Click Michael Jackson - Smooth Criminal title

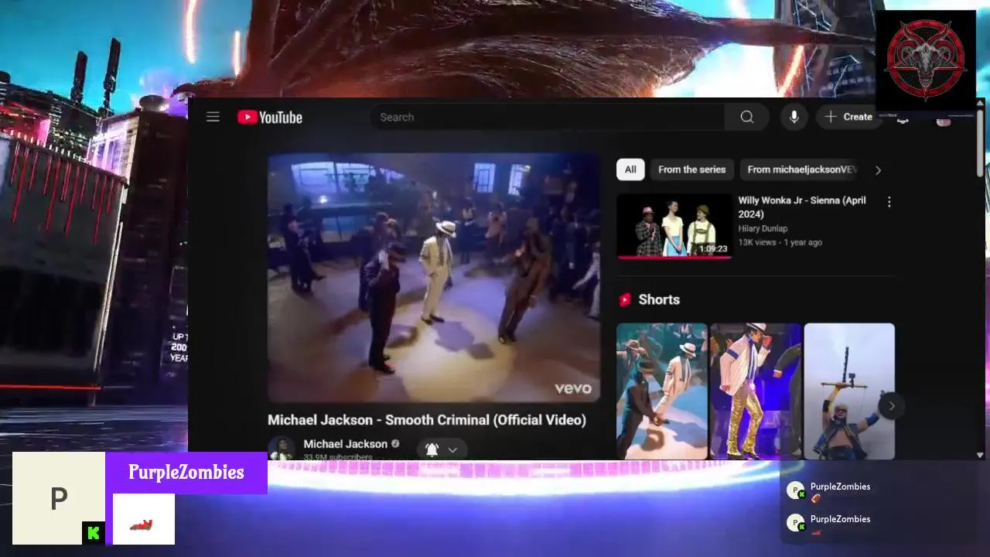[427, 420]
